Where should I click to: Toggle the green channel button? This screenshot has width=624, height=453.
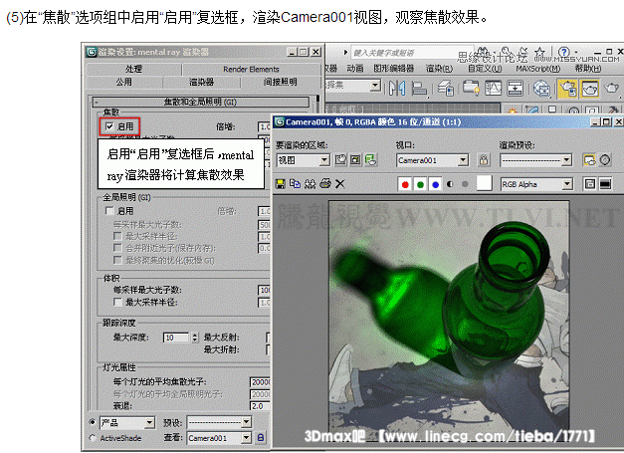pos(420,184)
